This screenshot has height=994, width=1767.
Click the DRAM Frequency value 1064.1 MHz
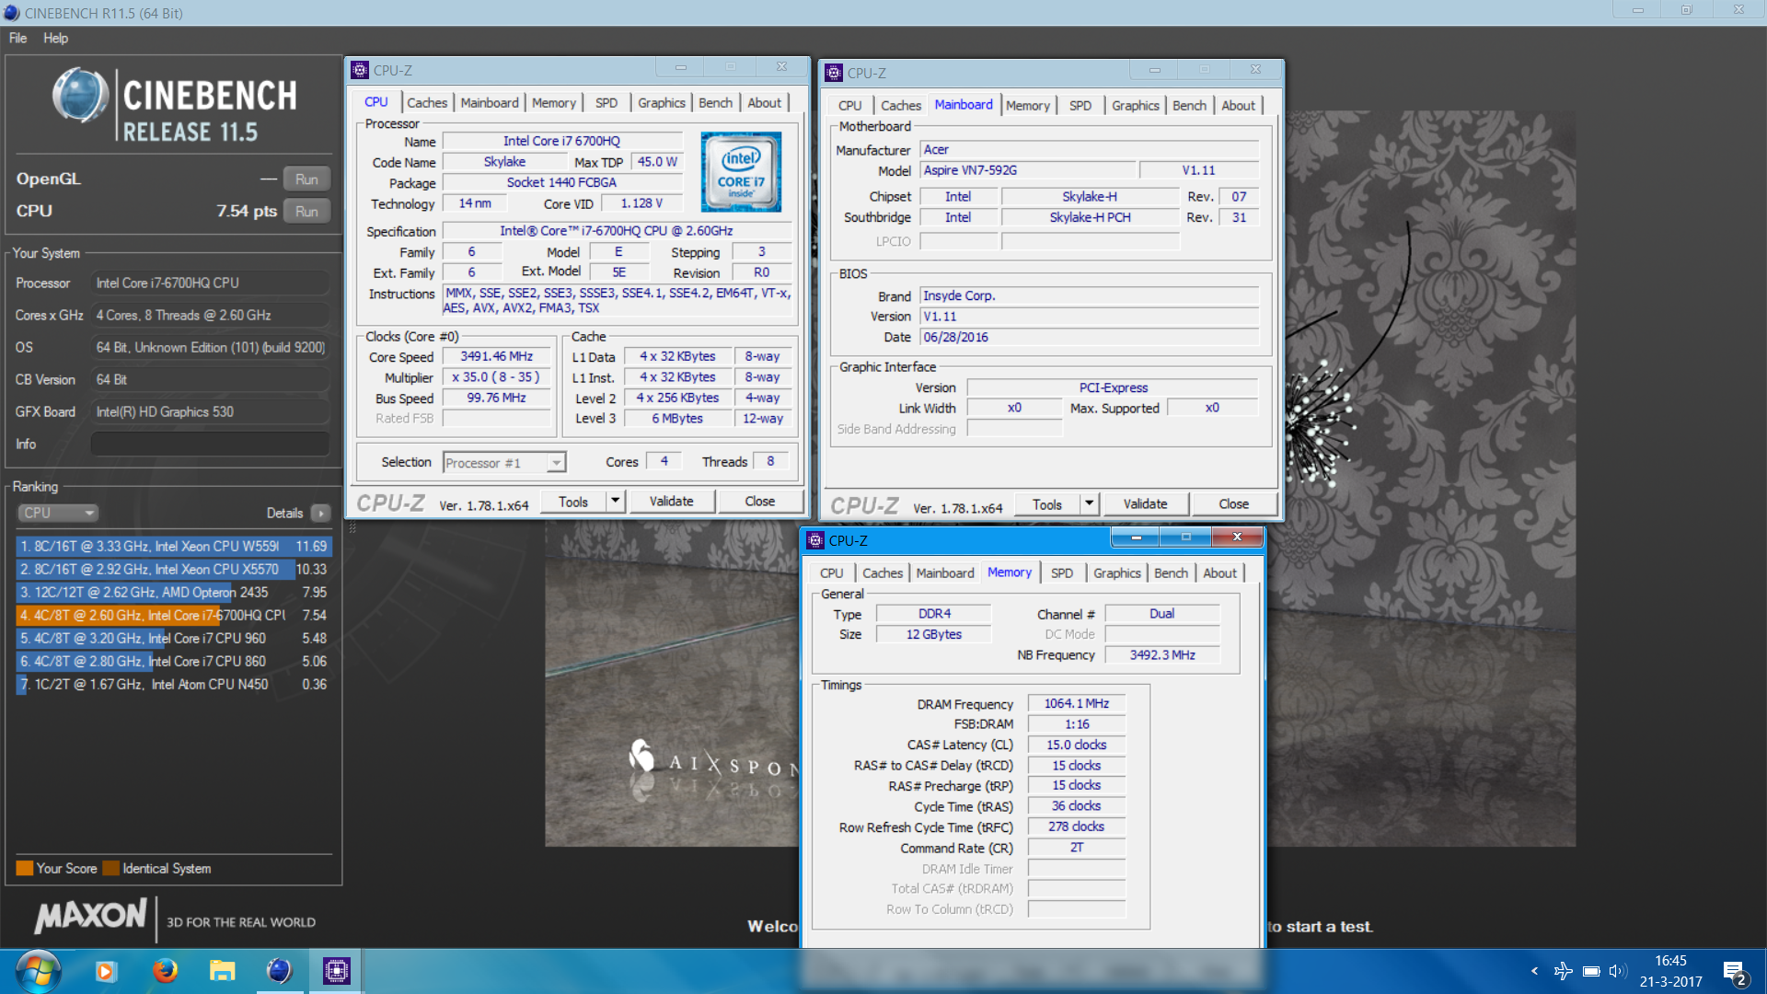click(1076, 703)
